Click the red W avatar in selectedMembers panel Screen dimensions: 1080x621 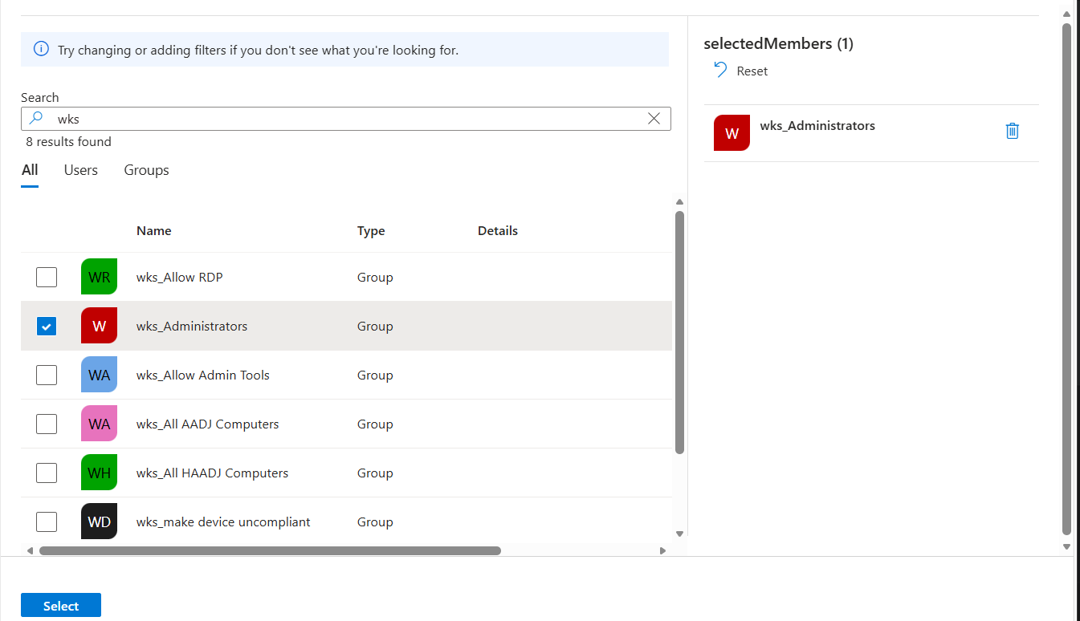pyautogui.click(x=732, y=133)
